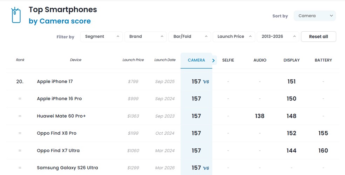Click the smartphone icon beside Top Smartphones

(x=16, y=15)
